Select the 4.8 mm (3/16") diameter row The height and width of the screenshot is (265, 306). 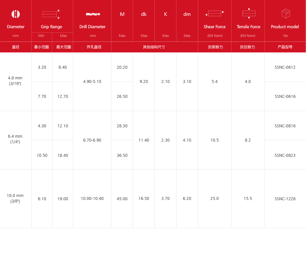15,81
